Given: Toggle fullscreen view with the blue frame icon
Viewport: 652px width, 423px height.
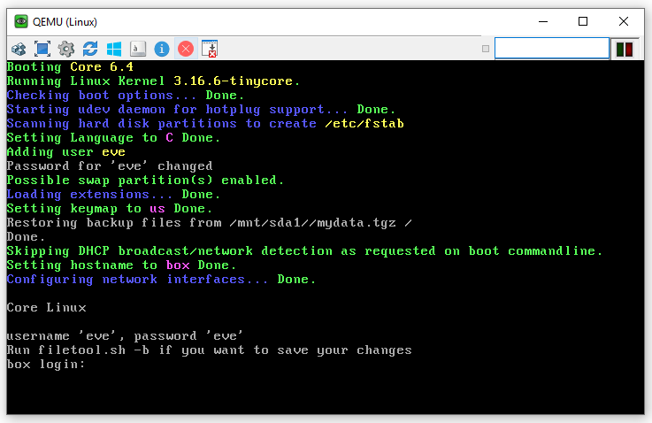Looking at the screenshot, I should tap(42, 49).
